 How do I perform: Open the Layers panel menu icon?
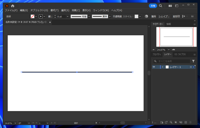click(195, 55)
